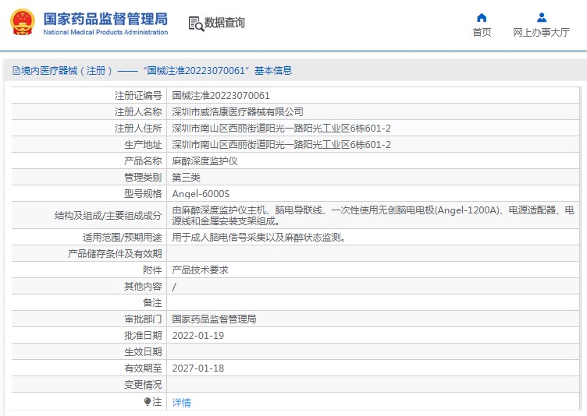Click the 备注 row label

(152, 303)
